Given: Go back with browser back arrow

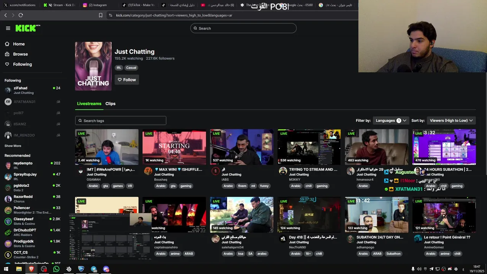Looking at the screenshot, I should point(5,15).
